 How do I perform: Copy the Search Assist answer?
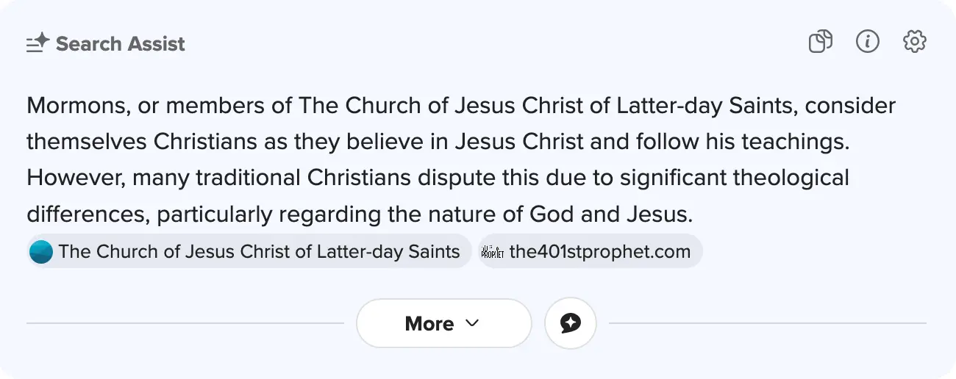[820, 42]
